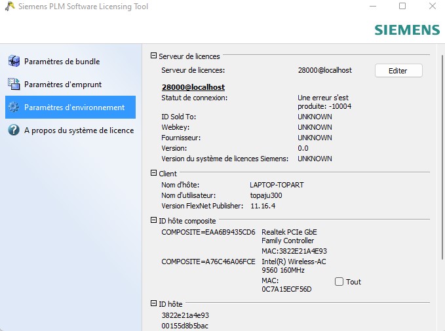Viewport: 445px width, 331px height.
Task: Click the question mark help icon
Action: [x=14, y=130]
